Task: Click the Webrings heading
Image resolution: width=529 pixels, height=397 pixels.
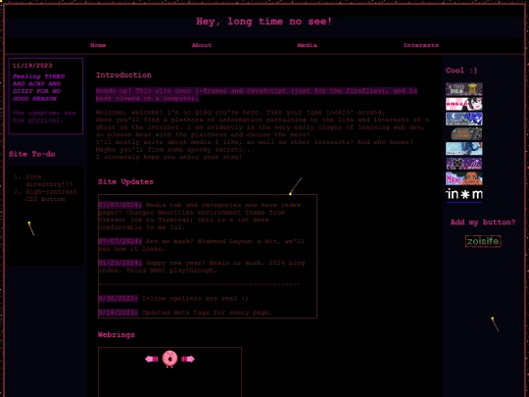Action: tap(116, 334)
